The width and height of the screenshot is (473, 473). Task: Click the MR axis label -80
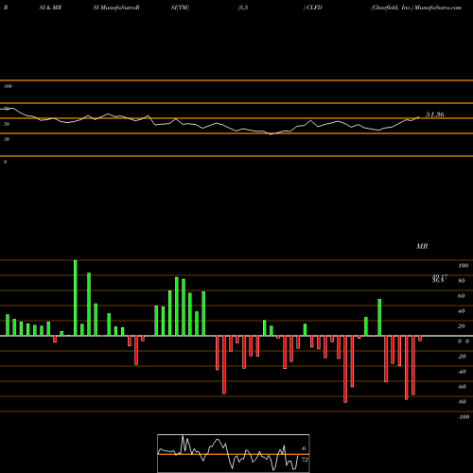(x=462, y=402)
